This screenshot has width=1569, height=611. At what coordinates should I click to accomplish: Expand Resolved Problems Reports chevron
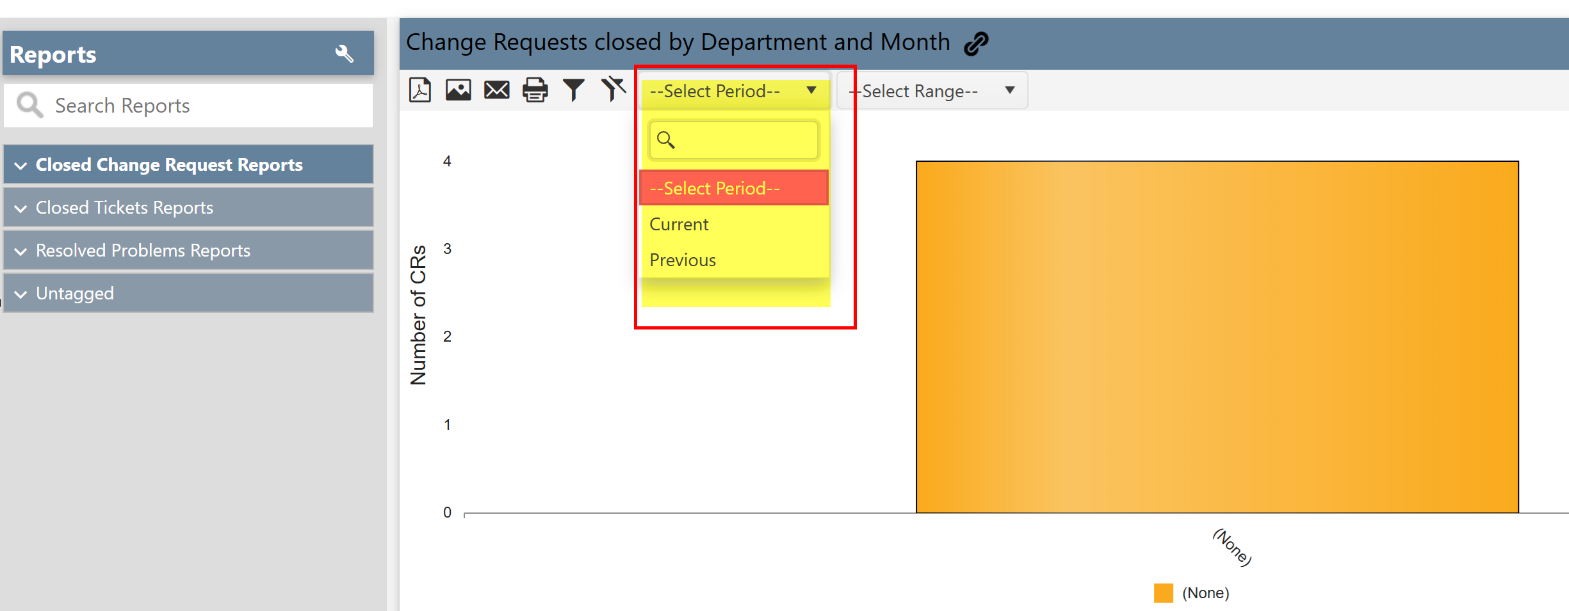(21, 251)
